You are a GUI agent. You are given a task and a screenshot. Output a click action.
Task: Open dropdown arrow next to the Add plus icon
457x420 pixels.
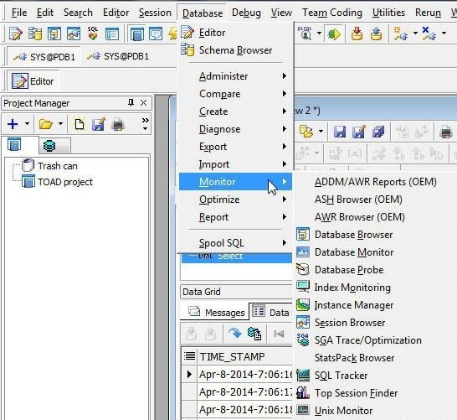(x=27, y=124)
